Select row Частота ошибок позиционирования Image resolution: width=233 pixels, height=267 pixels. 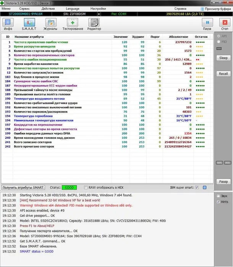pyautogui.click(x=107, y=60)
